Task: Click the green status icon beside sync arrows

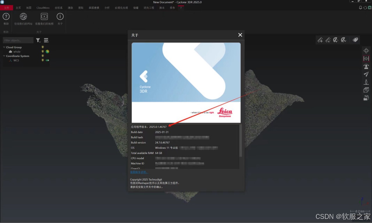Action: (x=370, y=8)
